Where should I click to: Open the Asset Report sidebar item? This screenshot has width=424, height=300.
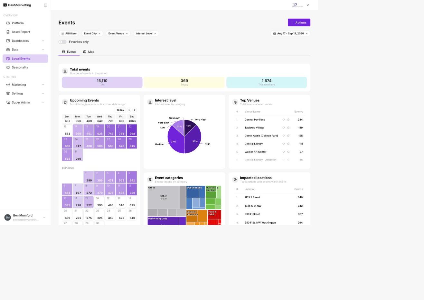[25, 32]
